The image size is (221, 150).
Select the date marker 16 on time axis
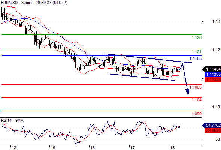point(93,148)
